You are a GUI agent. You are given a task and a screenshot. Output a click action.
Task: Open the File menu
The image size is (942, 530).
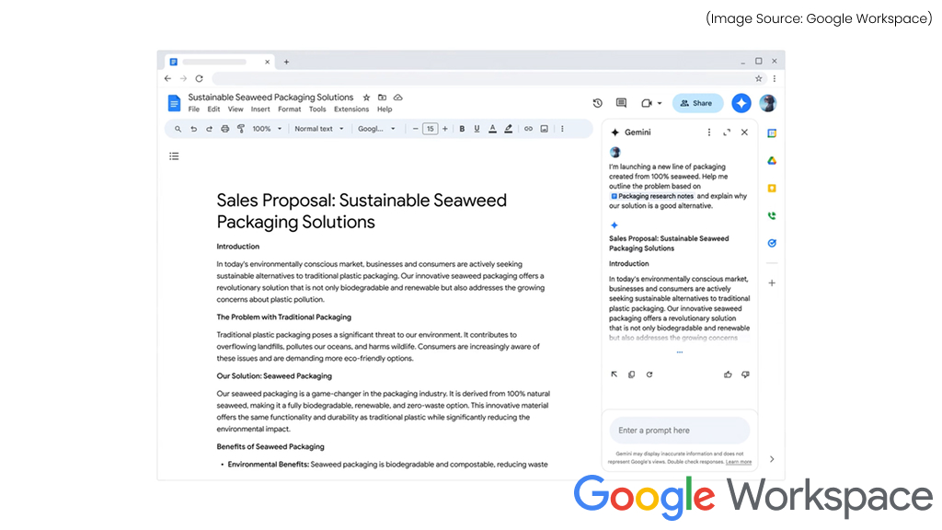coord(193,109)
